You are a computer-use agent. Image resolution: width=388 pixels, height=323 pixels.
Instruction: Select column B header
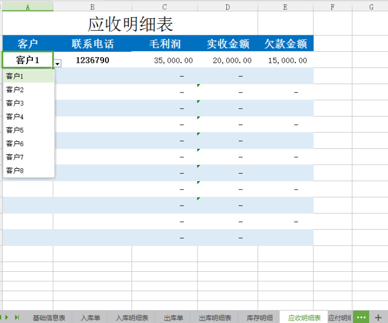point(93,7)
